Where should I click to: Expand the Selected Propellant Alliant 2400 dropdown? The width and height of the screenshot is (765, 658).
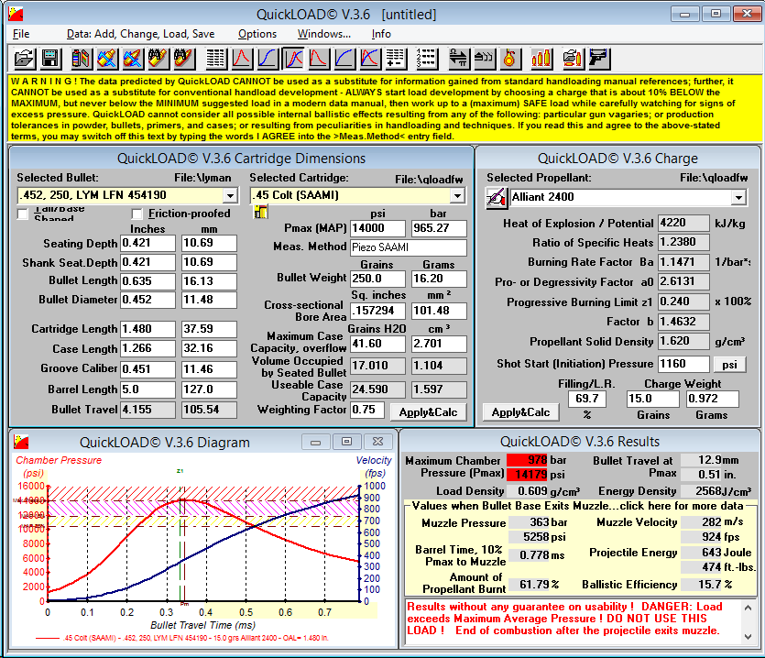coord(738,198)
